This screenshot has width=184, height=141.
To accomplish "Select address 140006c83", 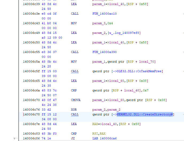I will 31,134.
